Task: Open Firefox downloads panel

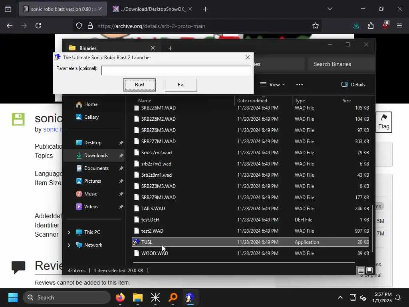Action: pyautogui.click(x=356, y=26)
